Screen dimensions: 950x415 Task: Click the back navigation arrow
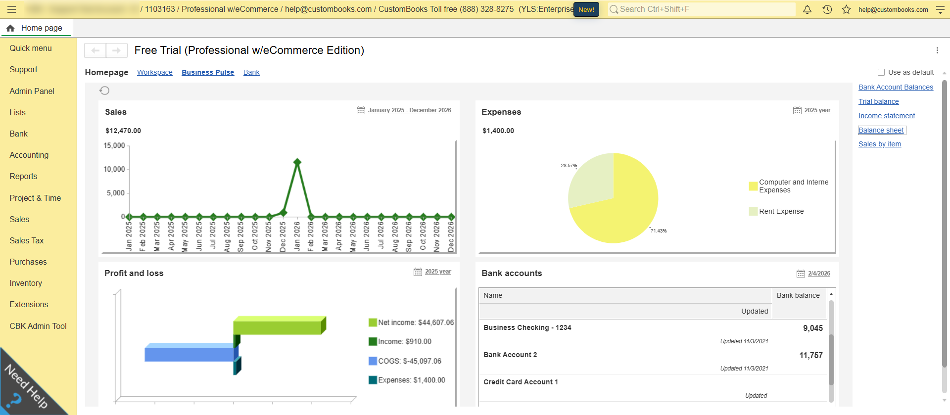coord(95,50)
